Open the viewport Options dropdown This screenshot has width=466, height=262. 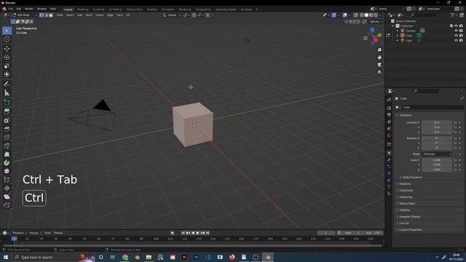coord(376,22)
